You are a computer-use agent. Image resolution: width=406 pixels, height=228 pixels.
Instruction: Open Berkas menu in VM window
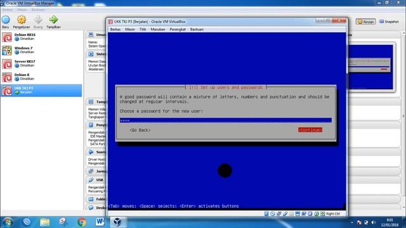tap(115, 30)
